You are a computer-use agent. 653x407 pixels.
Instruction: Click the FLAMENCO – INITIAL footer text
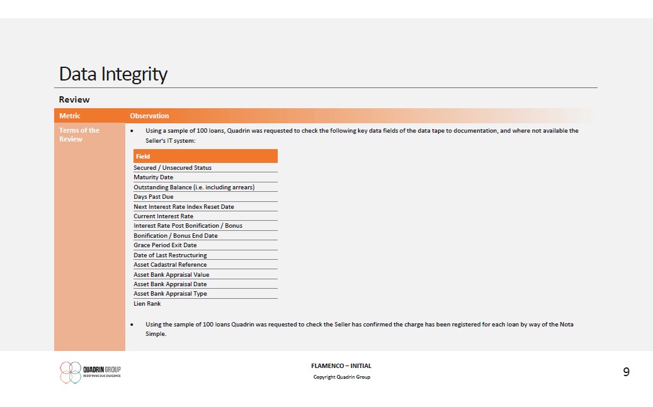coord(341,365)
